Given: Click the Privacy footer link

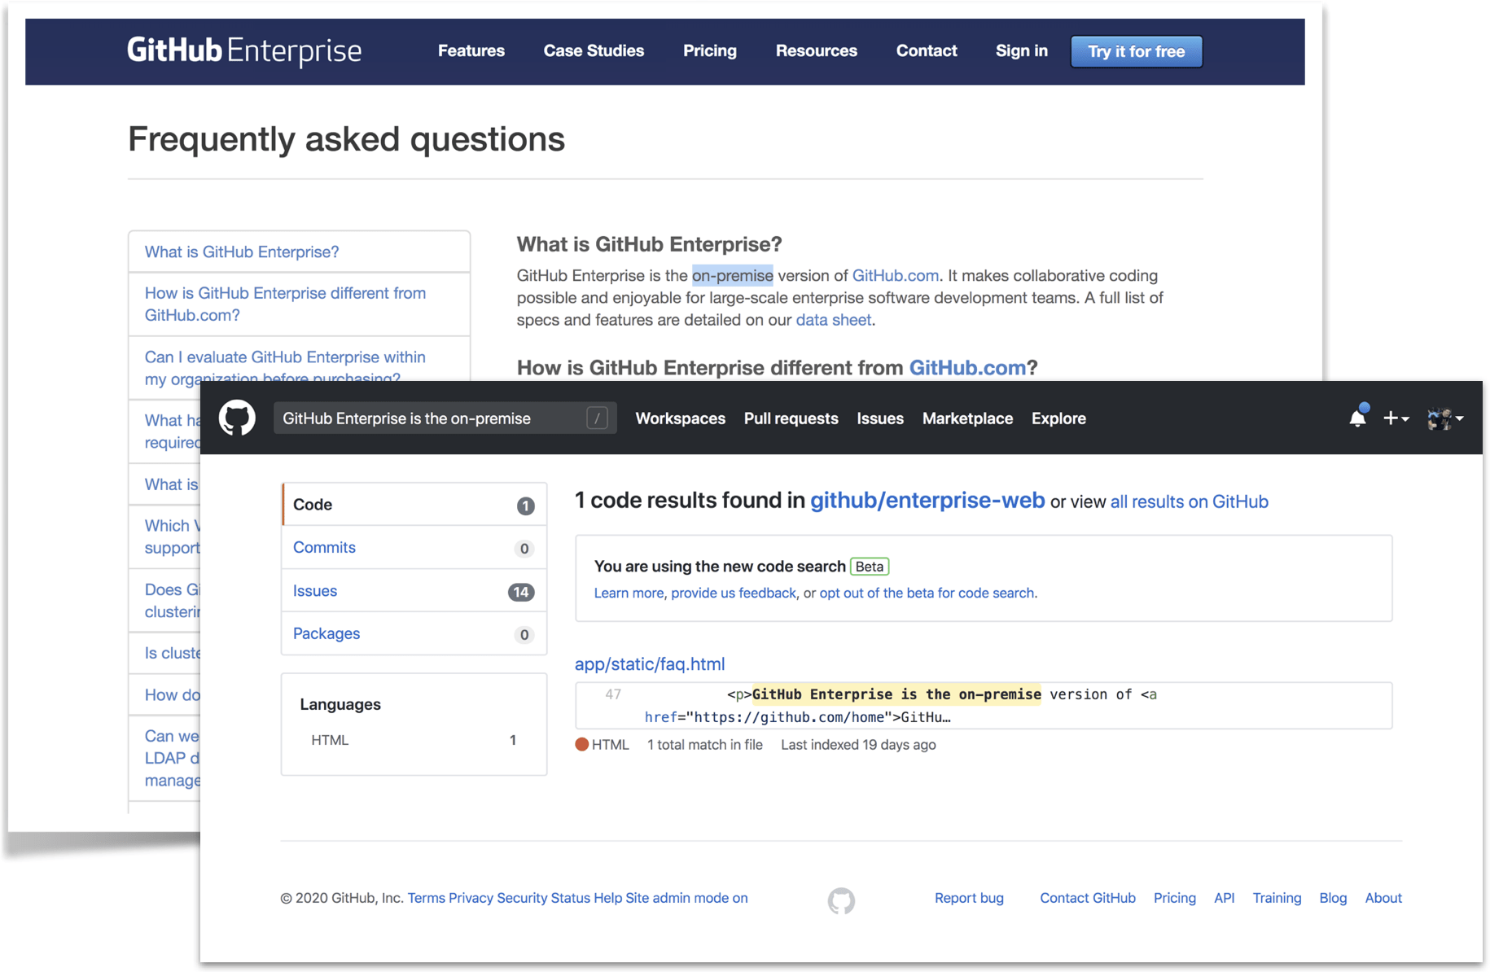Looking at the screenshot, I should coord(471,898).
